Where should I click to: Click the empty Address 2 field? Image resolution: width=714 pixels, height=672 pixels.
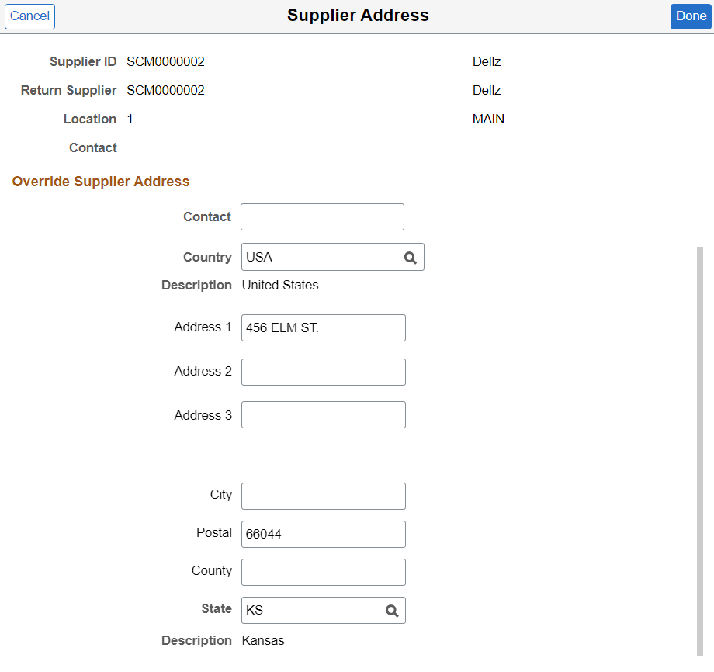pyautogui.click(x=323, y=372)
